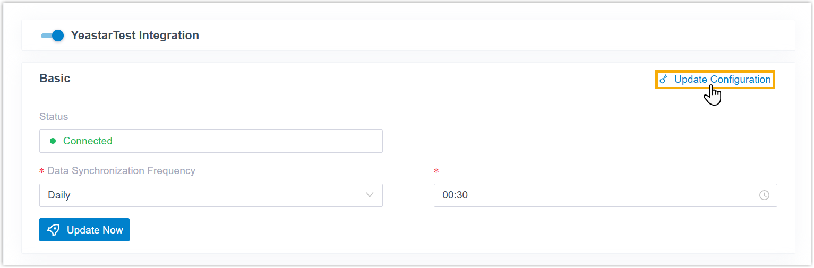Click the YeastarTest Integration title text
Screen dimensions: 814x268
135,36
